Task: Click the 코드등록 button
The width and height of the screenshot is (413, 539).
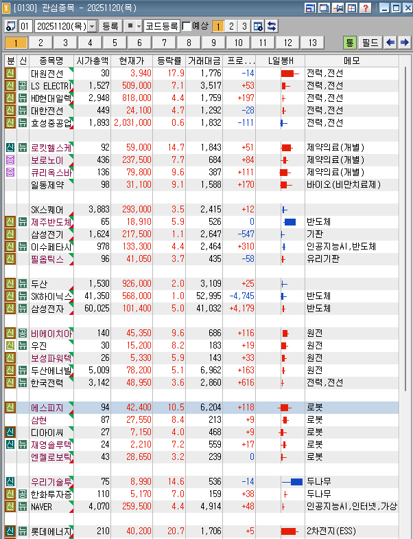Action: (x=162, y=26)
